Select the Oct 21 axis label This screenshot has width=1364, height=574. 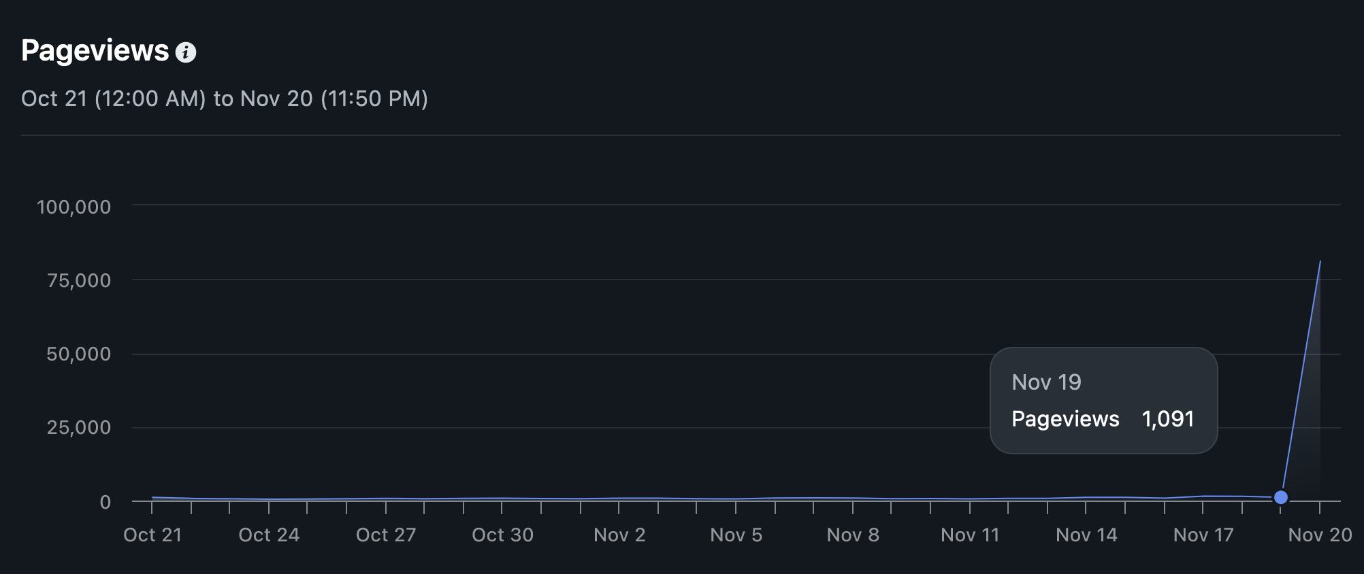click(x=152, y=535)
